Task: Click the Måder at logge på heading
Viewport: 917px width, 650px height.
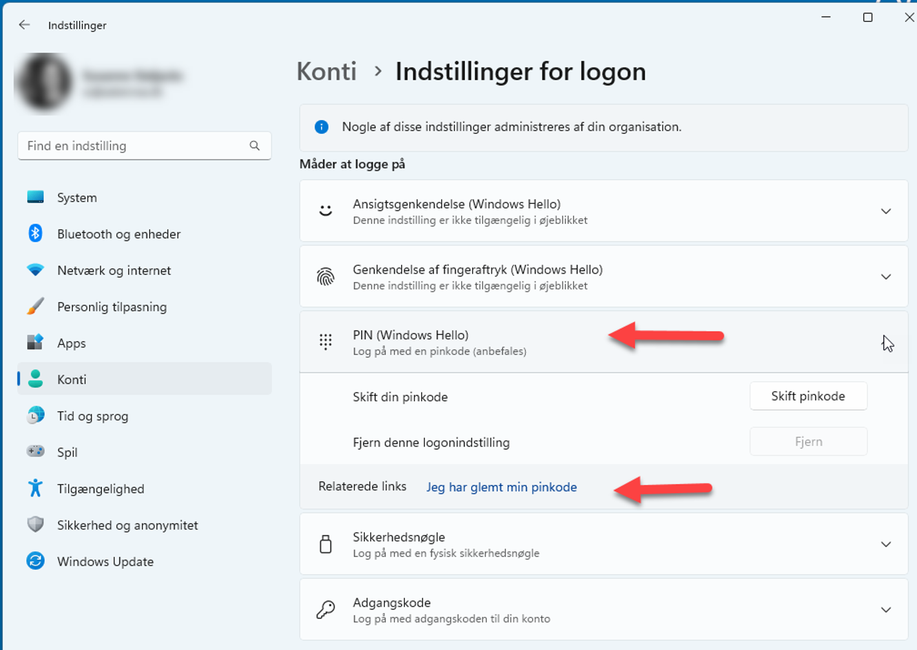Action: click(x=352, y=164)
